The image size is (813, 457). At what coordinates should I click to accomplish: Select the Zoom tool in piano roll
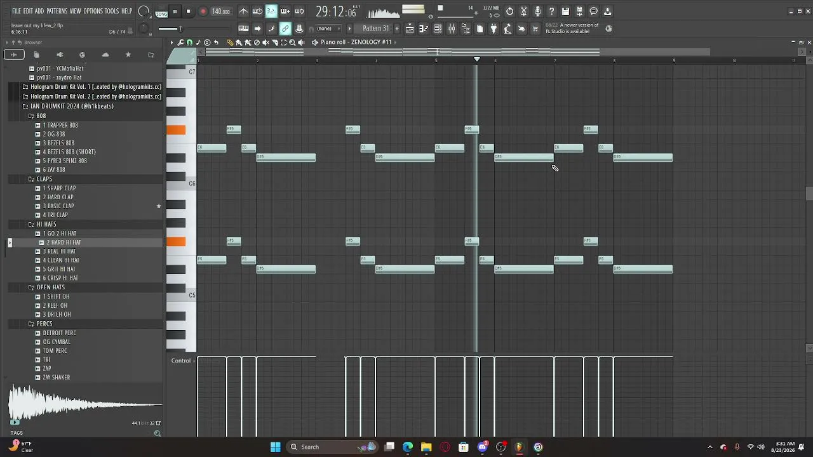coord(292,43)
